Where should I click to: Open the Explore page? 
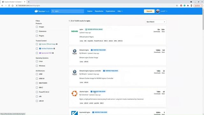90,11
